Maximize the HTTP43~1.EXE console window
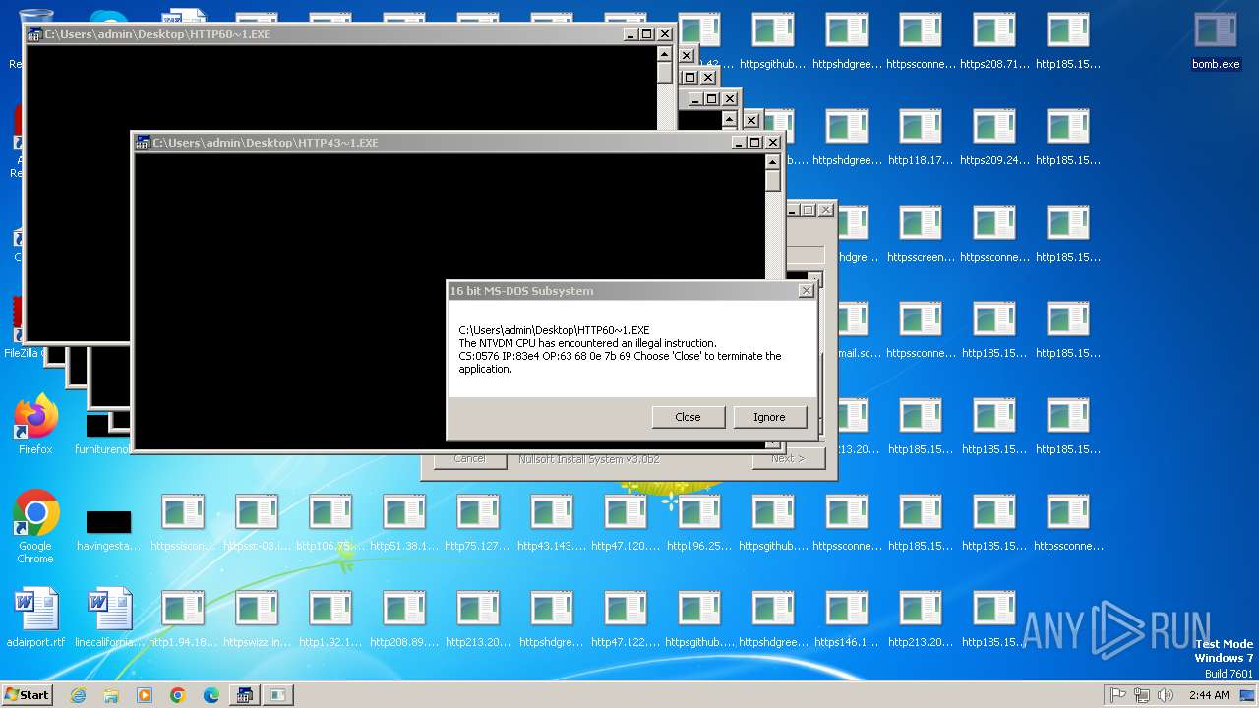The image size is (1259, 708). point(755,143)
